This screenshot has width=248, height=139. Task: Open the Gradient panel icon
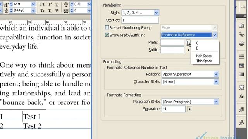pos(241,74)
